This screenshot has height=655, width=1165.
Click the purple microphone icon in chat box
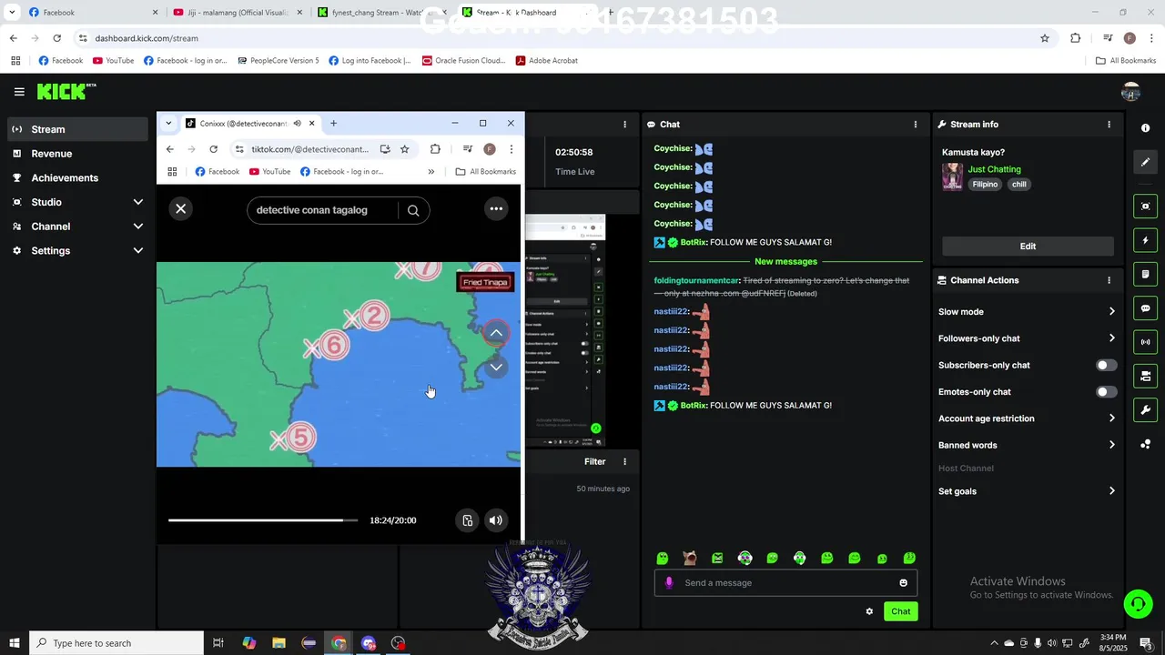(x=669, y=583)
